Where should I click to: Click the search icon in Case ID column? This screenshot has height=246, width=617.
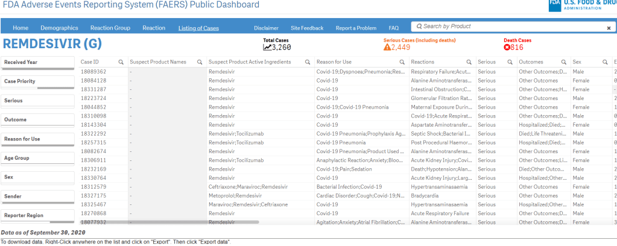[121, 62]
